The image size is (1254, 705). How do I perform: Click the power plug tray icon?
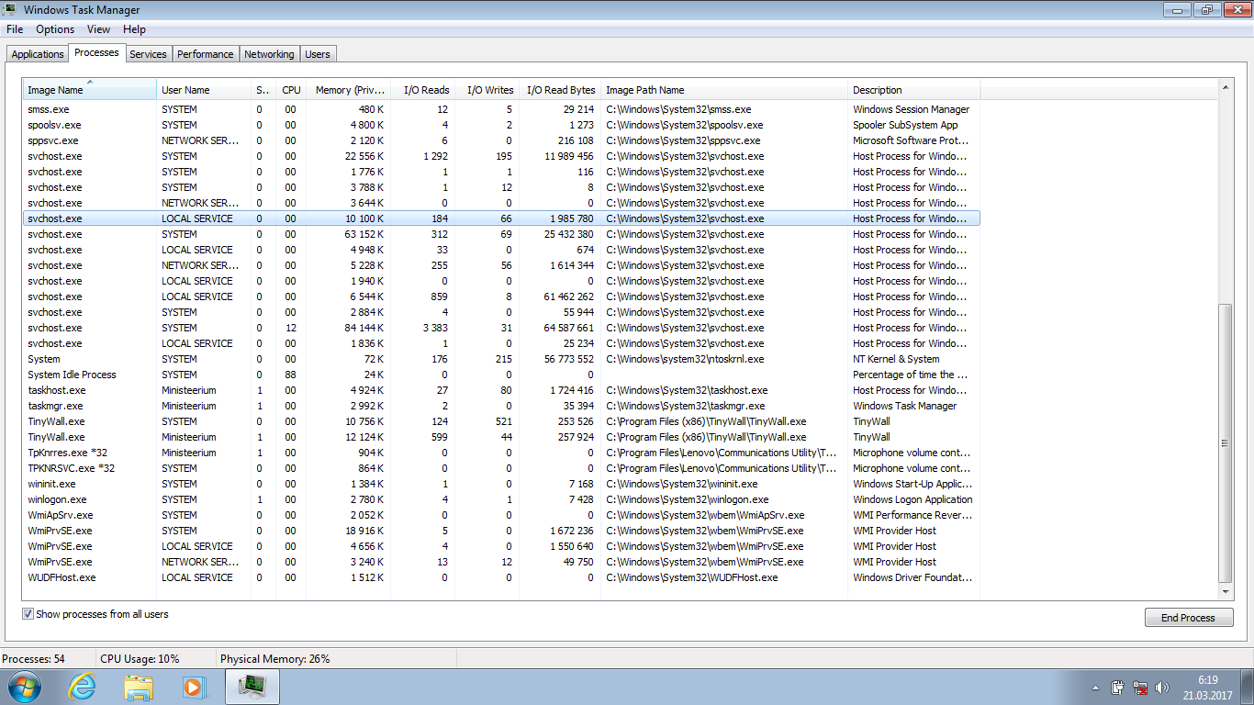pos(1117,687)
